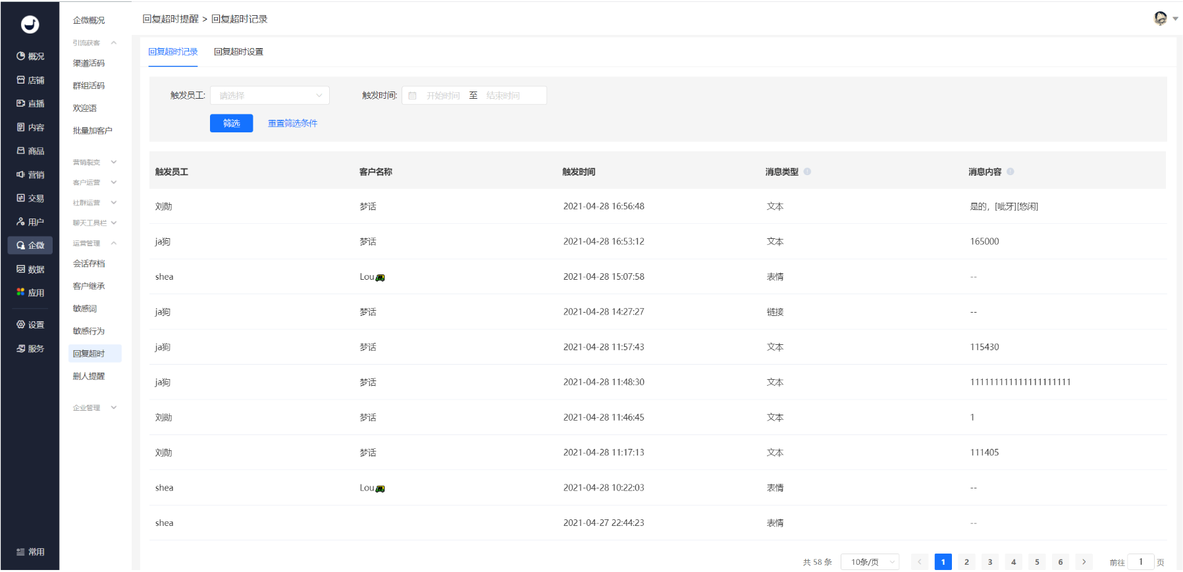Viewport: 1183px width, 572px height.
Task: Open 会话存档 in the submenu
Action: (x=89, y=264)
